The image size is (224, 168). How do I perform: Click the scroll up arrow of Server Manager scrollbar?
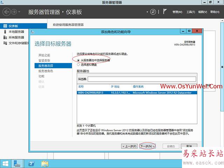click(222, 21)
